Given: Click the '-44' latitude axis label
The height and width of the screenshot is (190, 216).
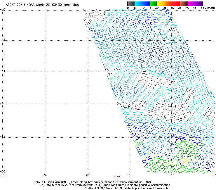Looking at the screenshot, I should (x=3, y=71).
